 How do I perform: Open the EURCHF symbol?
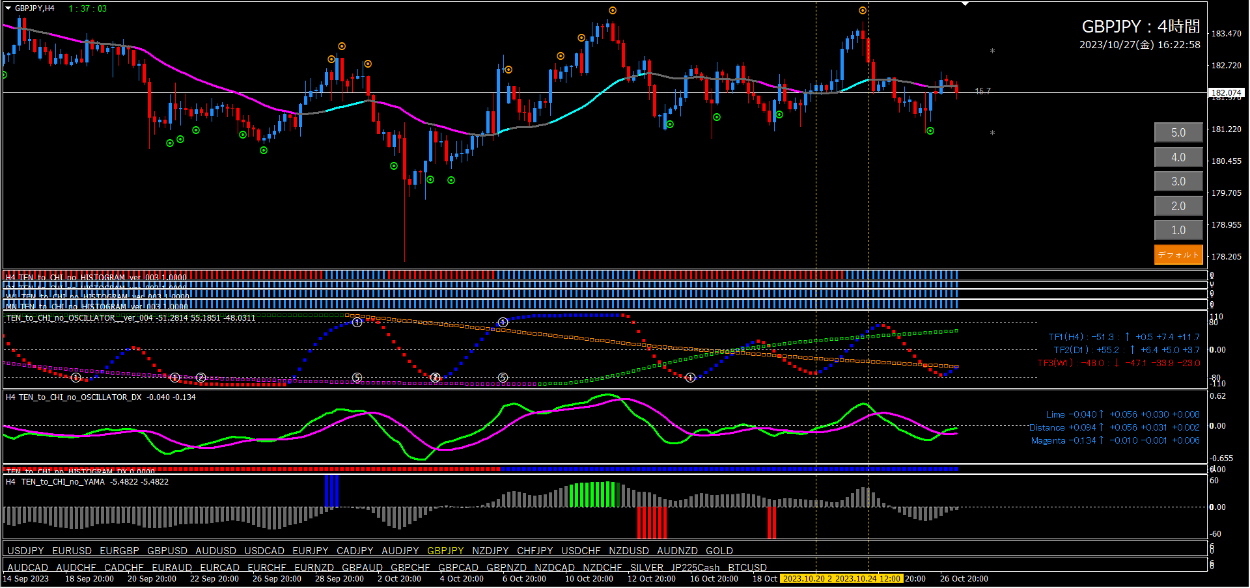tap(267, 568)
